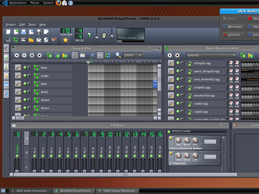Click the magnifier zoom icon in Song-Editor

[118, 55]
